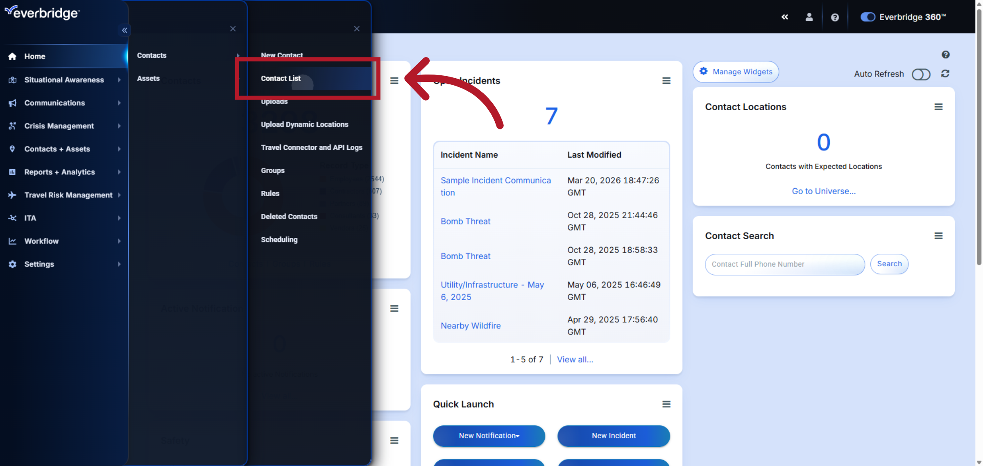Viewport: 983px width, 466px height.
Task: Expand the Workflow sidebar chevron
Action: click(120, 241)
